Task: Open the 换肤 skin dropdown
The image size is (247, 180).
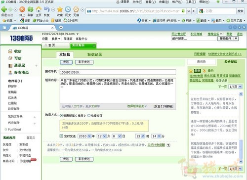Action: pos(56,39)
